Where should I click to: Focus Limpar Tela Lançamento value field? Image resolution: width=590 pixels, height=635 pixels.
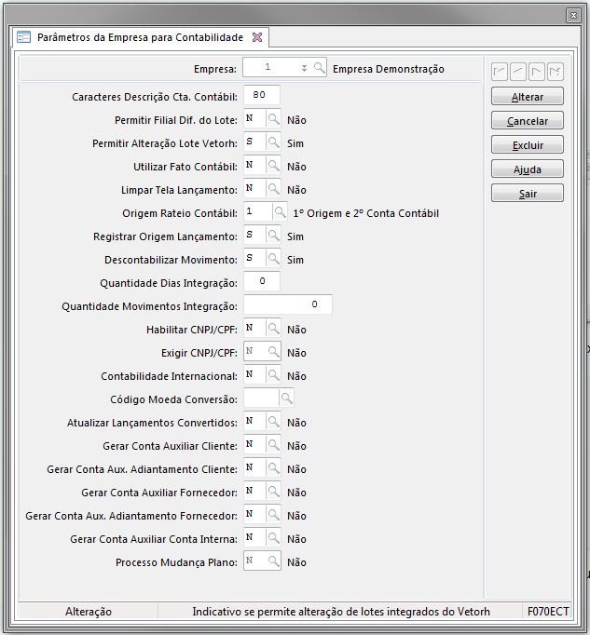tap(255, 189)
